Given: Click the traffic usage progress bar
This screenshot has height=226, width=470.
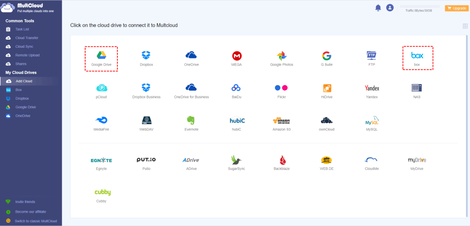Looking at the screenshot, I should [420, 6].
